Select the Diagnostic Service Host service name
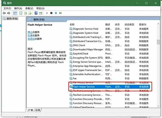 (86, 29)
